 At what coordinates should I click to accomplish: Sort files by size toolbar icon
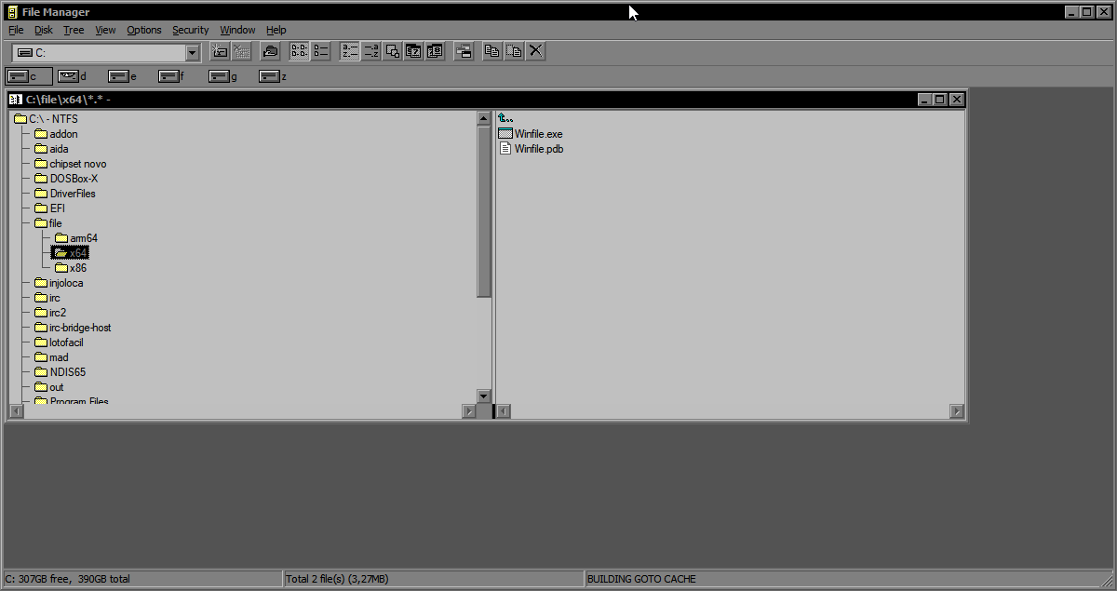point(392,52)
